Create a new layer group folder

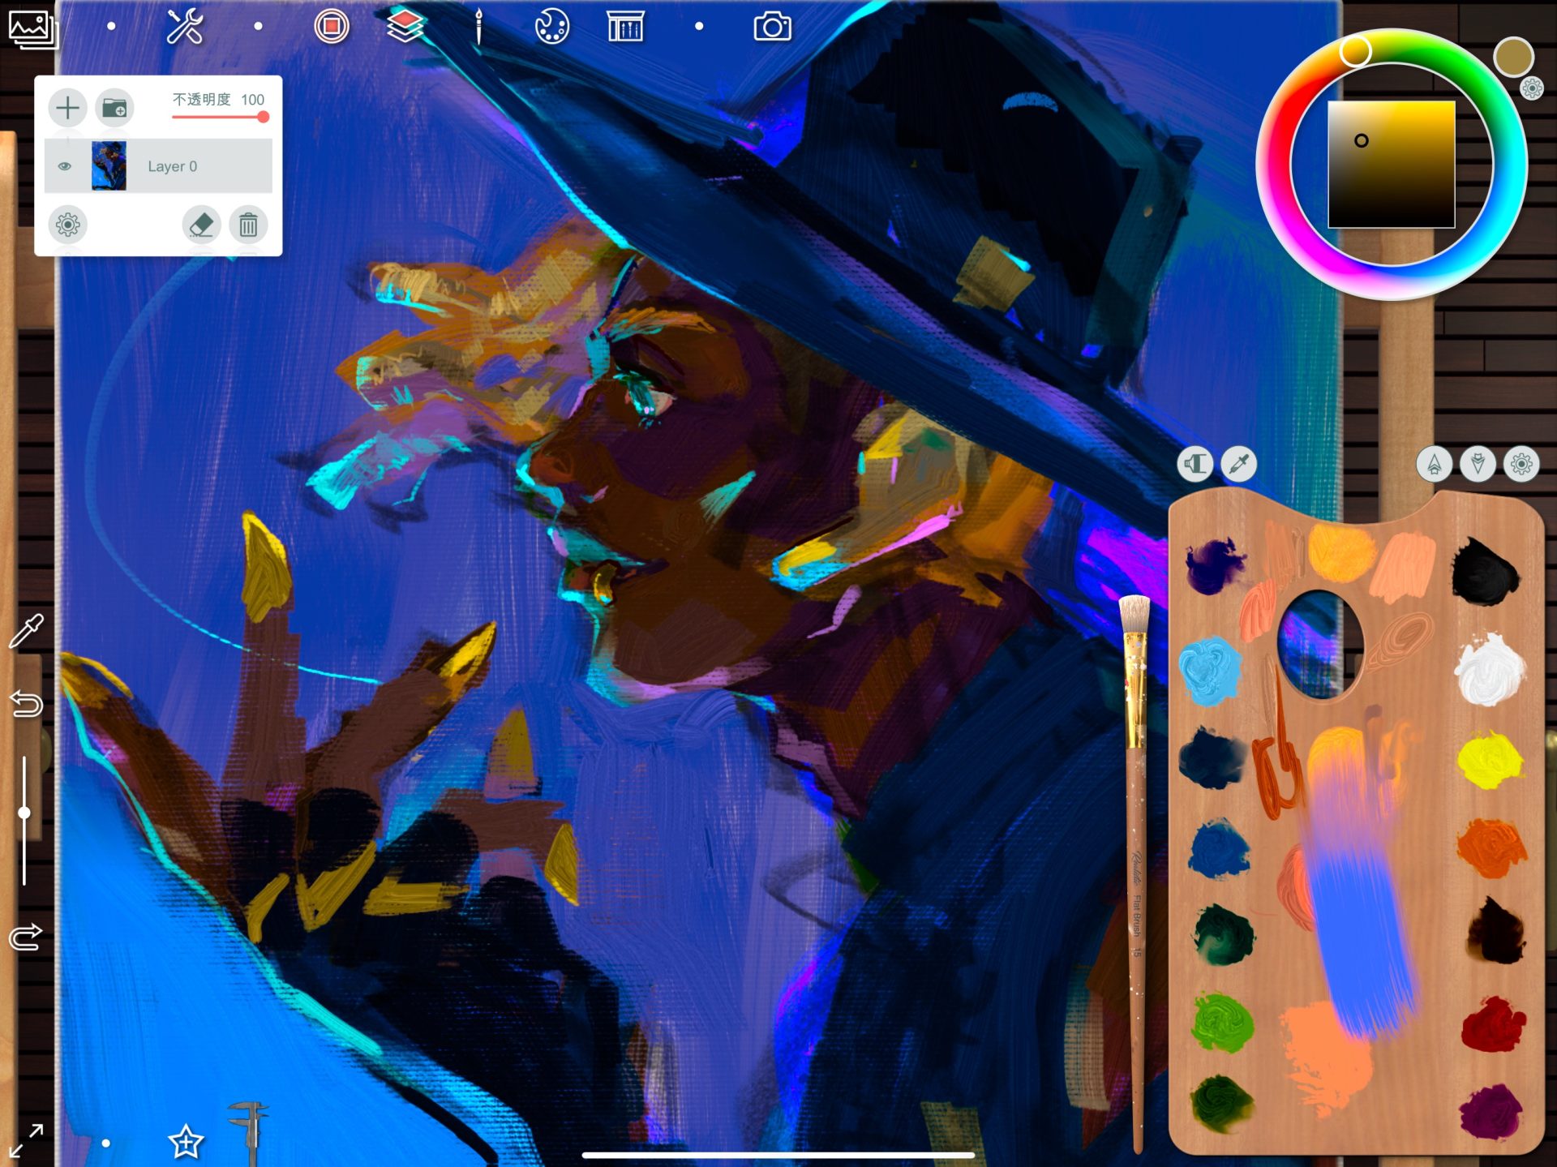114,108
